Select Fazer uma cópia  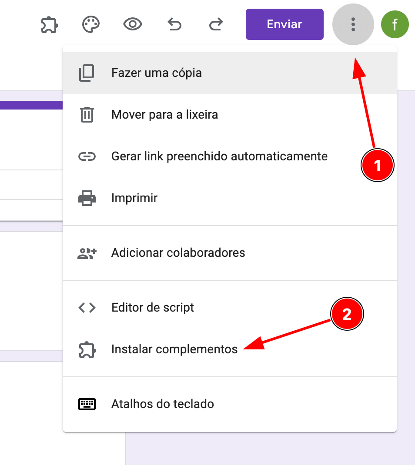tap(157, 73)
